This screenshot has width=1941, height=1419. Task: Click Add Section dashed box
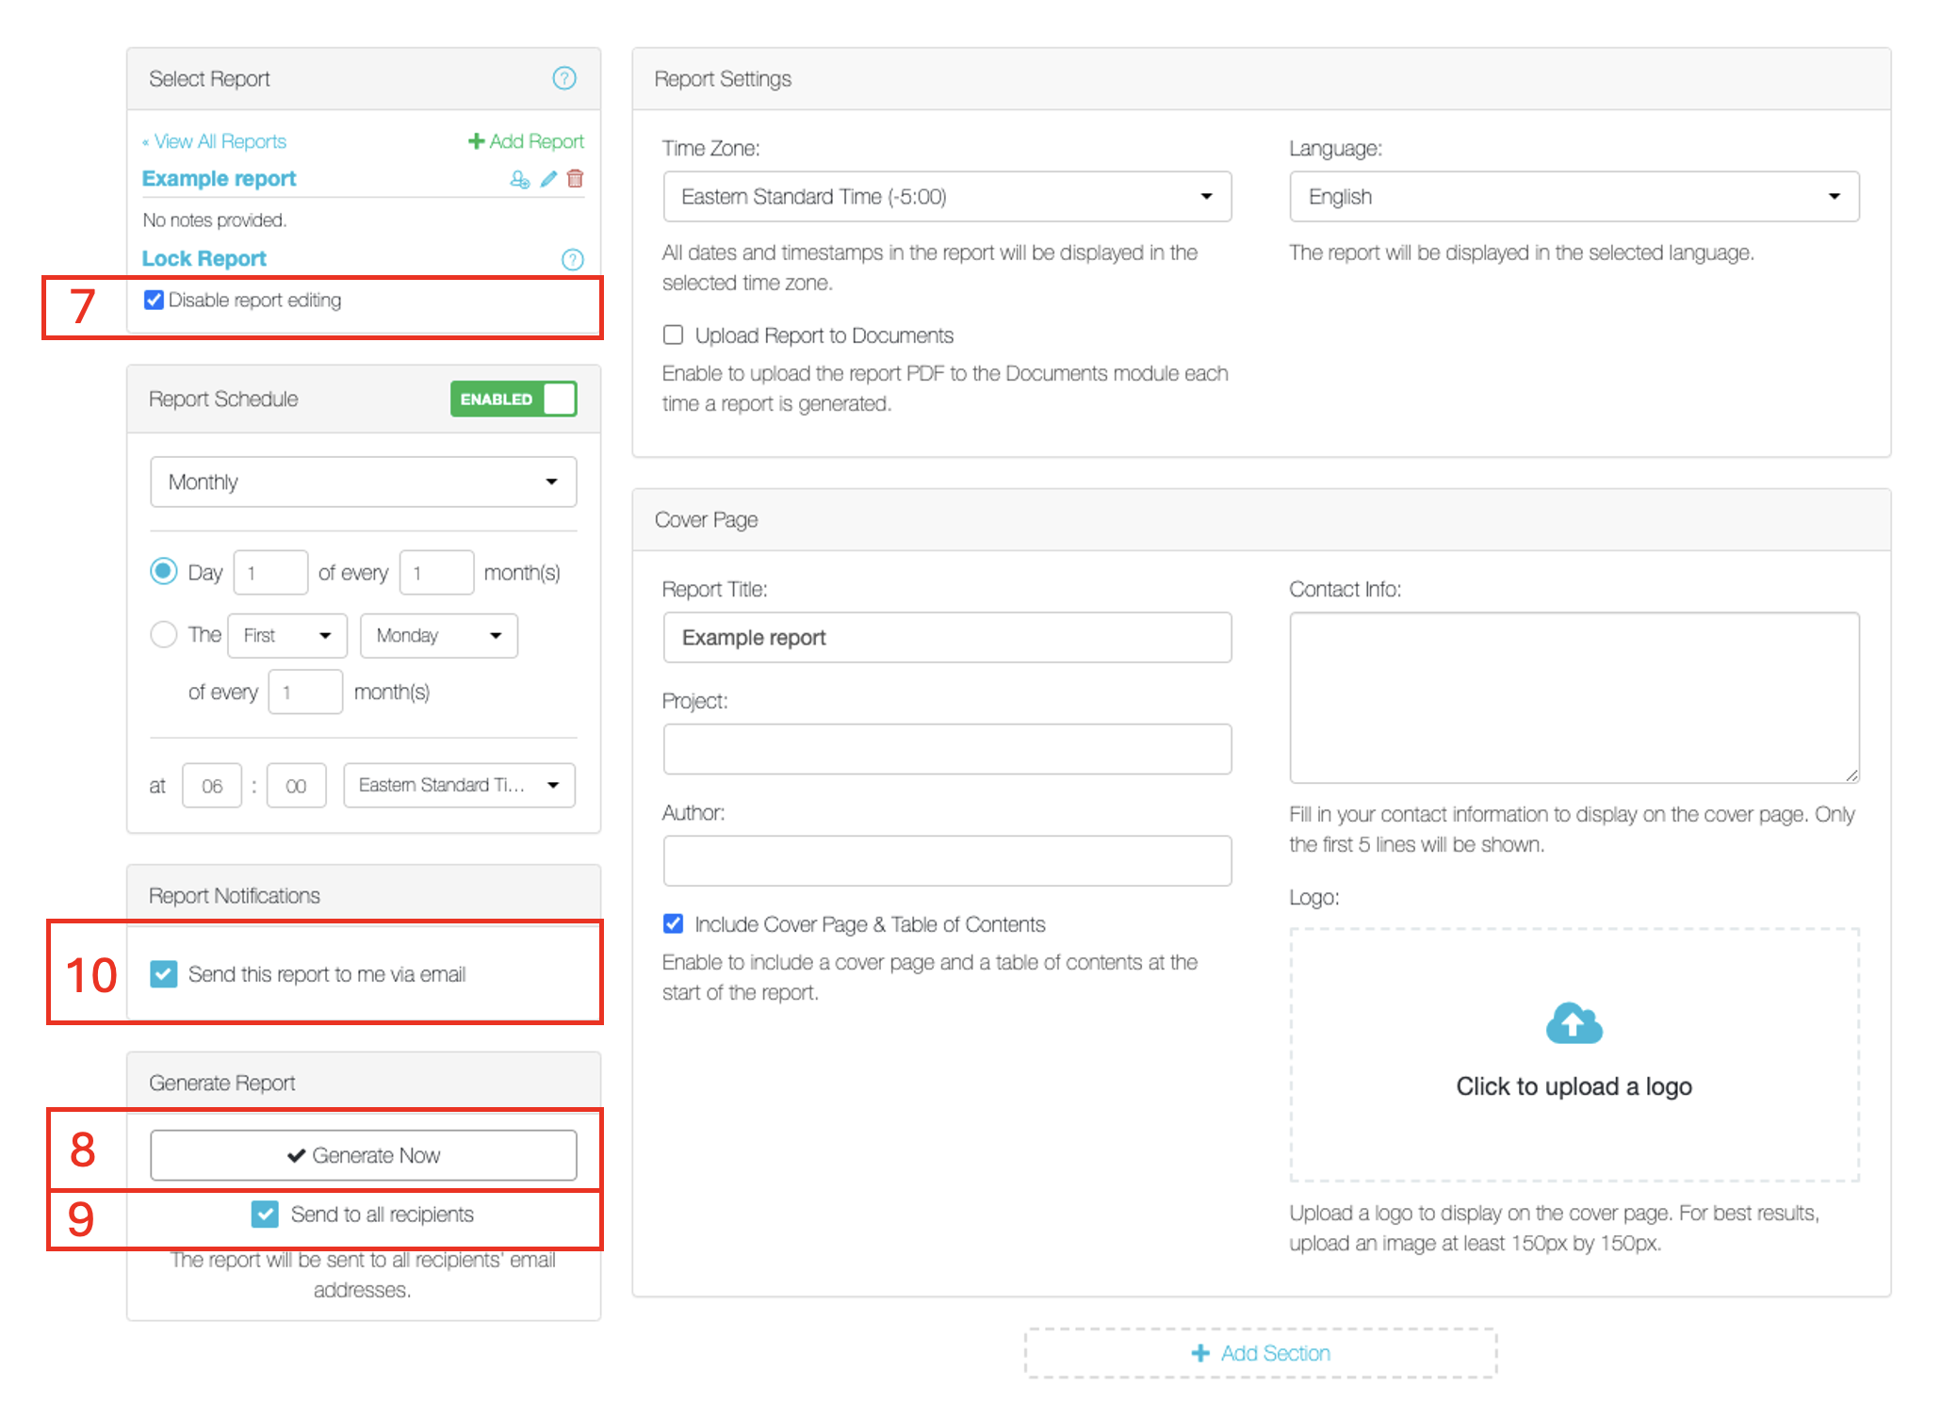(x=1260, y=1353)
